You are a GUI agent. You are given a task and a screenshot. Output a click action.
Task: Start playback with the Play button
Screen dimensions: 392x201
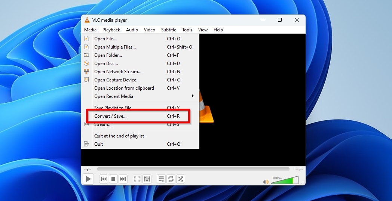88,179
